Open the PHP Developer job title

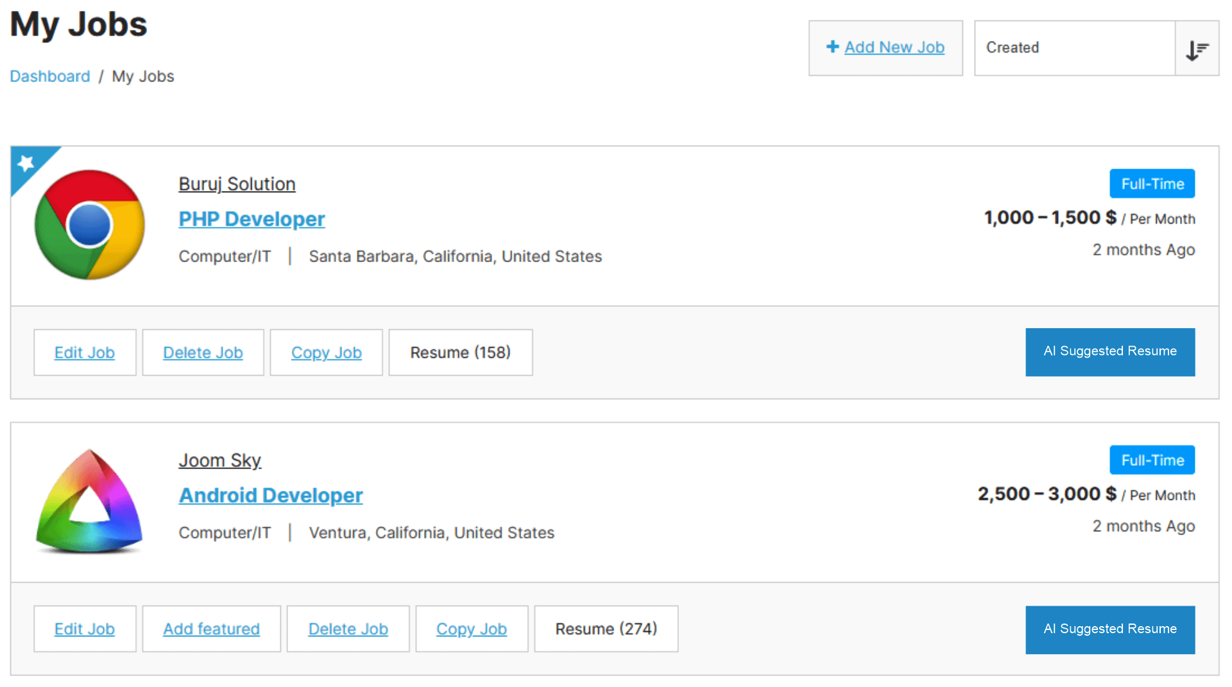(252, 219)
